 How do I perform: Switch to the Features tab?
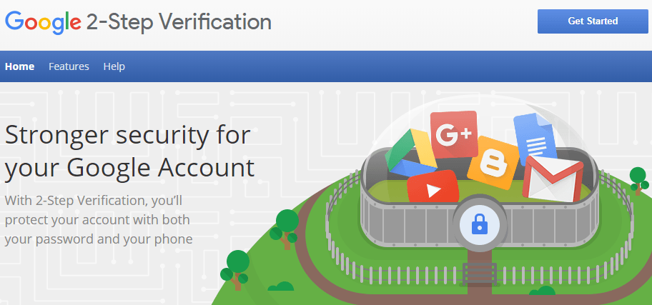[69, 66]
